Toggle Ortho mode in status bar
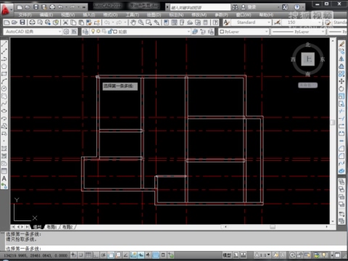The width and height of the screenshot is (348, 261). [96, 255]
